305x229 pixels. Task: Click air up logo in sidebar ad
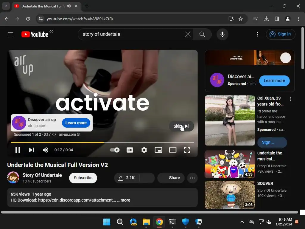[x=217, y=80]
